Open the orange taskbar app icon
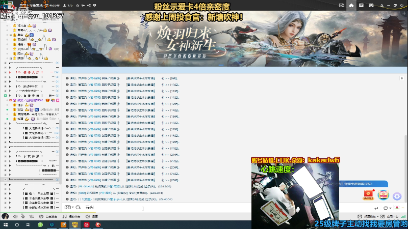Viewport: 408px width, 229px height. click(63, 225)
